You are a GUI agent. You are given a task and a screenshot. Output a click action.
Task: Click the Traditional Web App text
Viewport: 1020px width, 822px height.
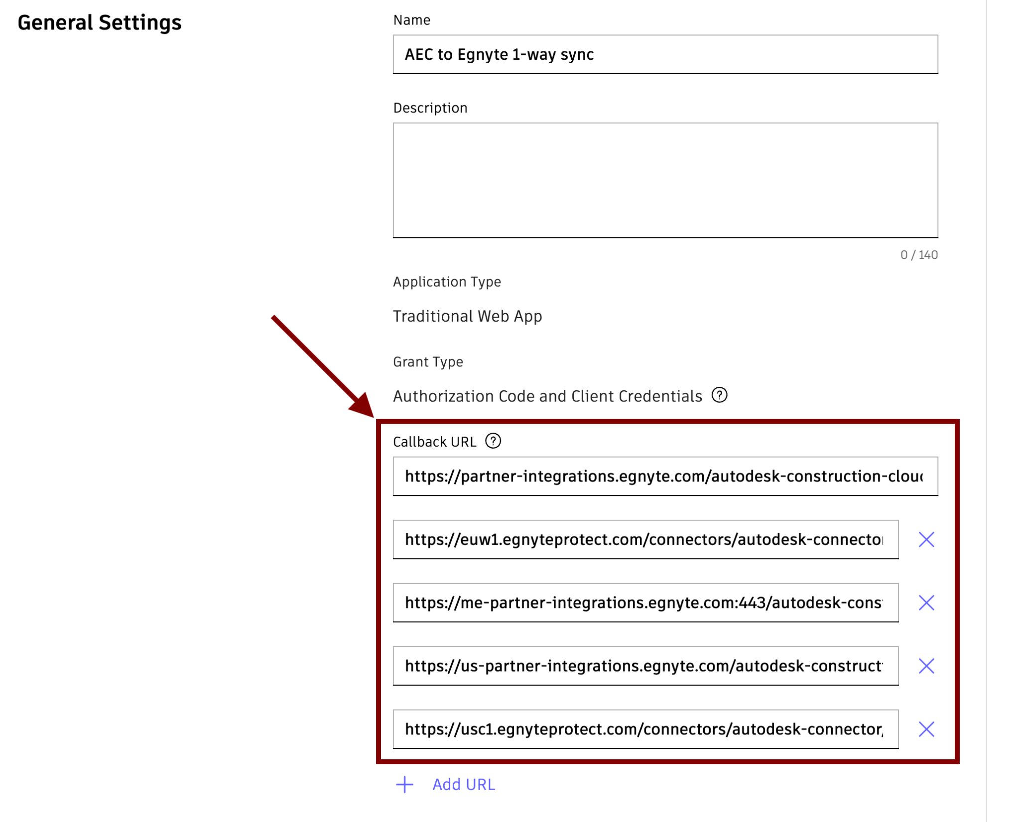tap(467, 316)
